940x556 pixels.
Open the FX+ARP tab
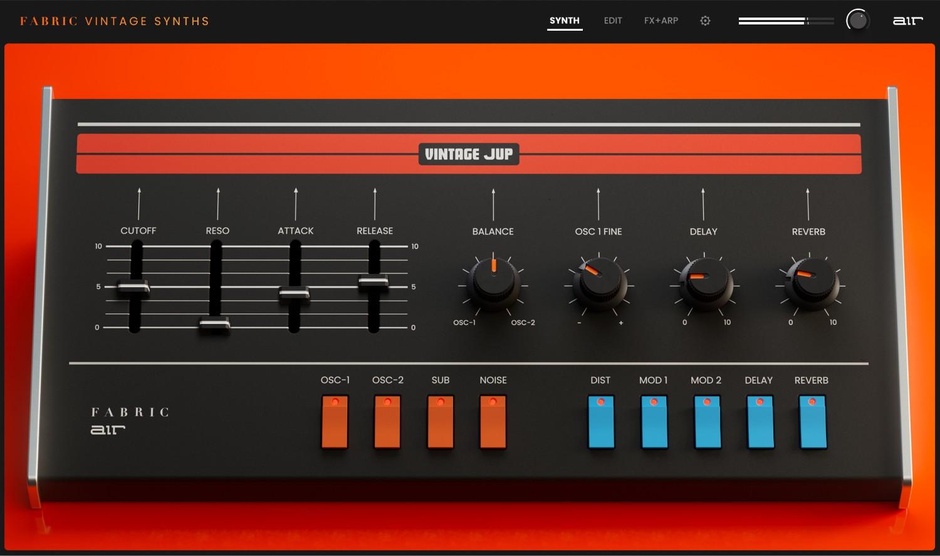tap(661, 21)
